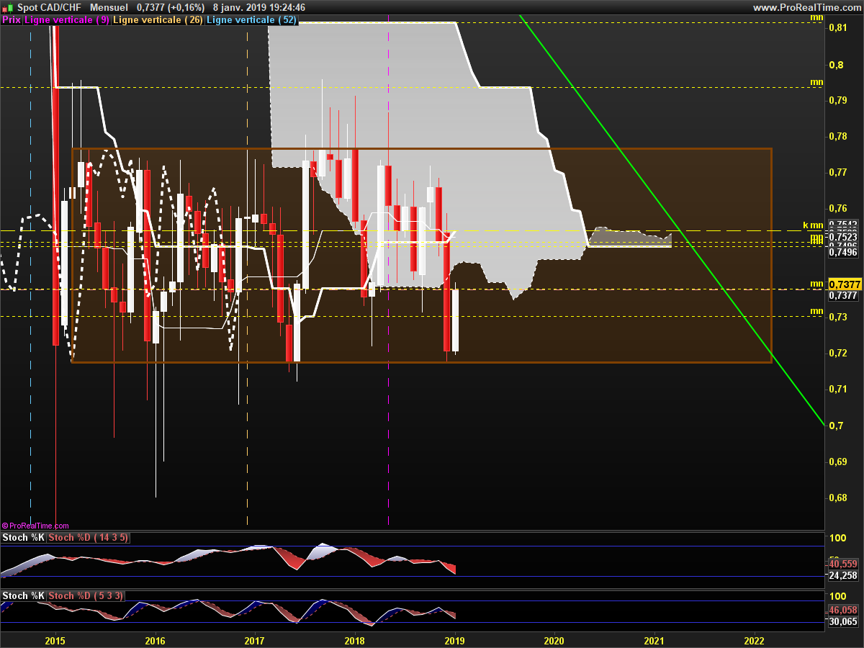Click the 0,7496 price tag on axis
This screenshot has width=864, height=648.
842,252
